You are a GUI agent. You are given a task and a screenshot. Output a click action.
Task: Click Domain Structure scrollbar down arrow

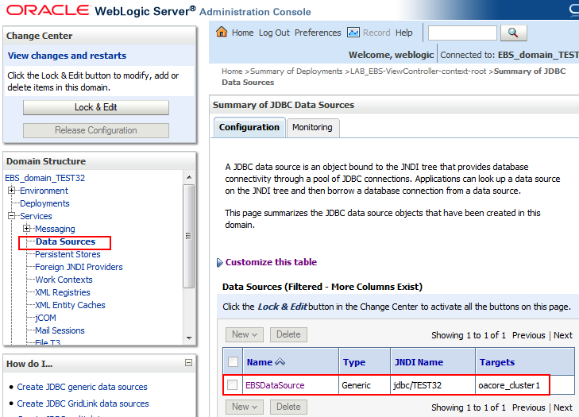tap(189, 338)
